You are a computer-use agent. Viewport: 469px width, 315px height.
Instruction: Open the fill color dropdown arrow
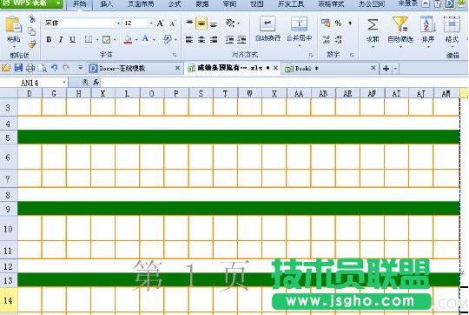click(136, 39)
